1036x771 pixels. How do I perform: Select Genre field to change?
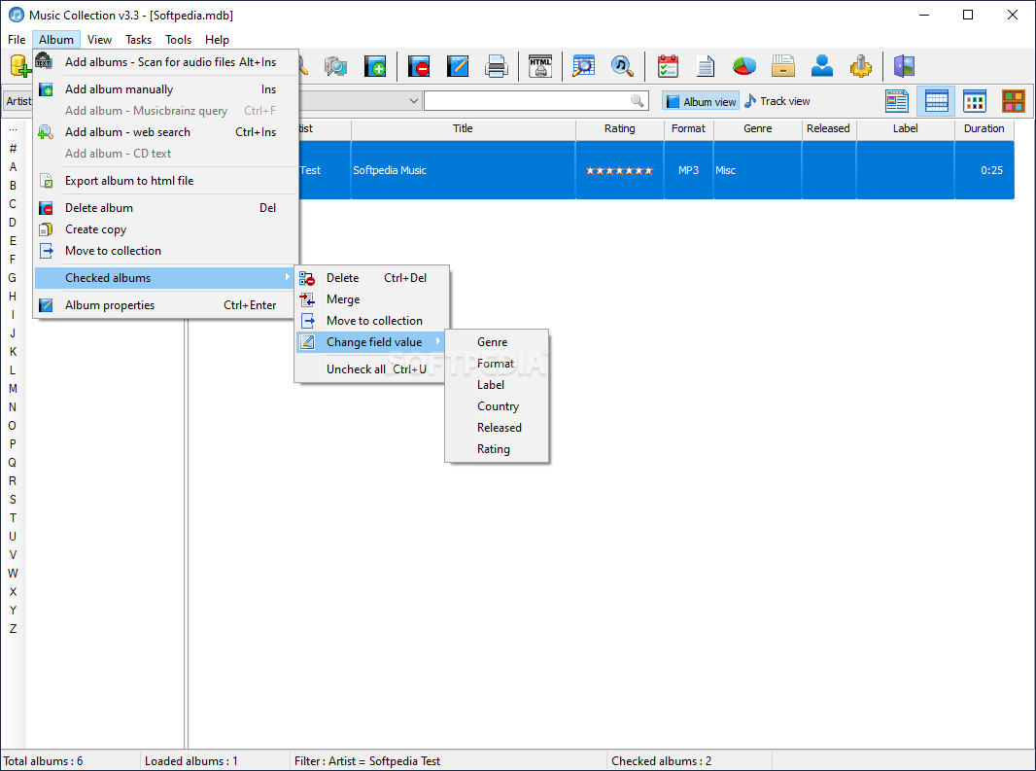pyautogui.click(x=497, y=342)
